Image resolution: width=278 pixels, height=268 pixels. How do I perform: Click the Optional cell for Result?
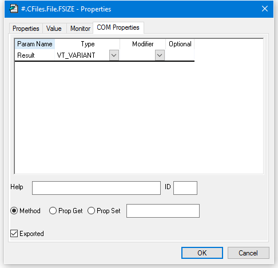180,55
